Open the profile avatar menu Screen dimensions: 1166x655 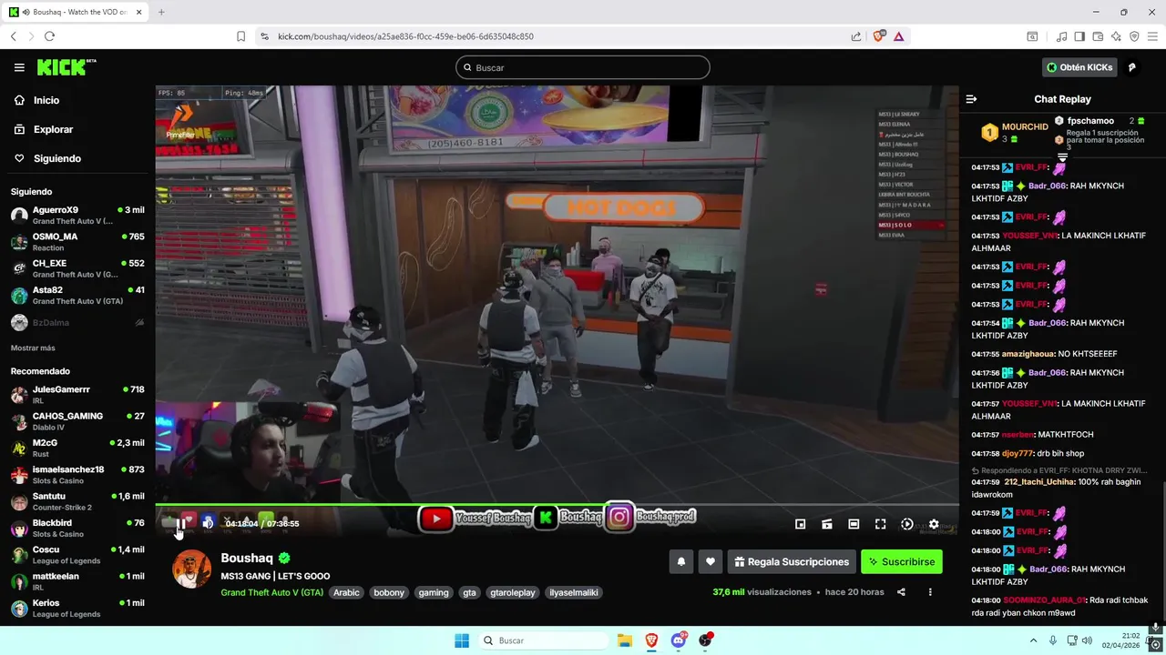[1132, 67]
